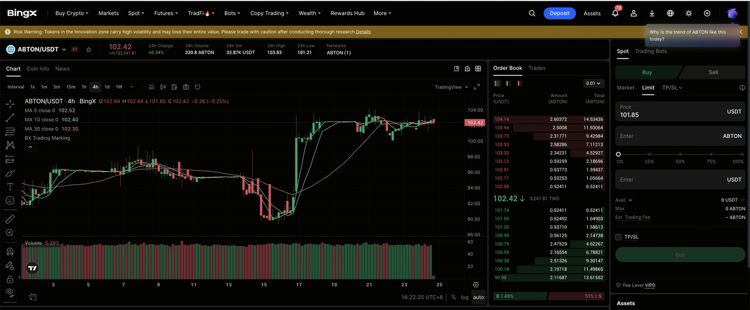The width and height of the screenshot is (750, 310).
Task: Switch to the Trades tab
Action: click(x=537, y=68)
